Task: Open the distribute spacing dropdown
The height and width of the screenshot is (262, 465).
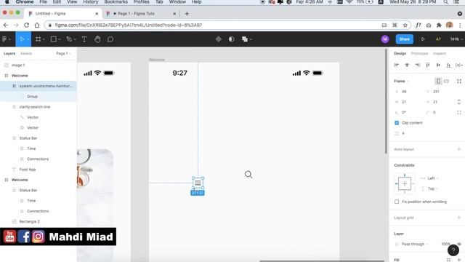Action: point(459,65)
